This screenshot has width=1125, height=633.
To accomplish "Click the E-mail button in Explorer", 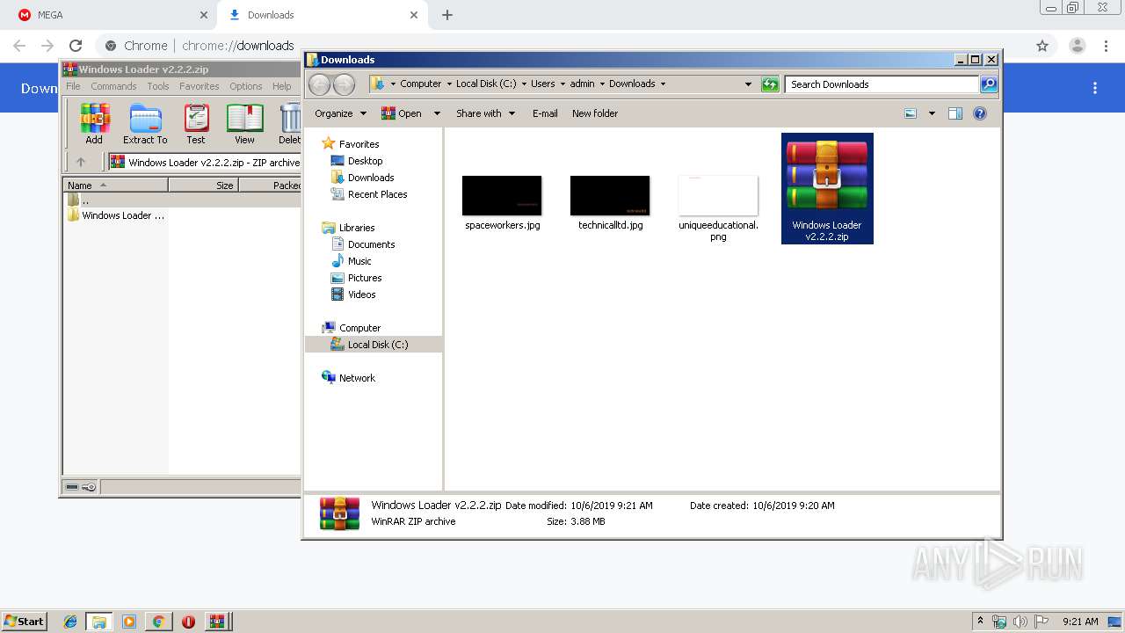I will [x=545, y=113].
